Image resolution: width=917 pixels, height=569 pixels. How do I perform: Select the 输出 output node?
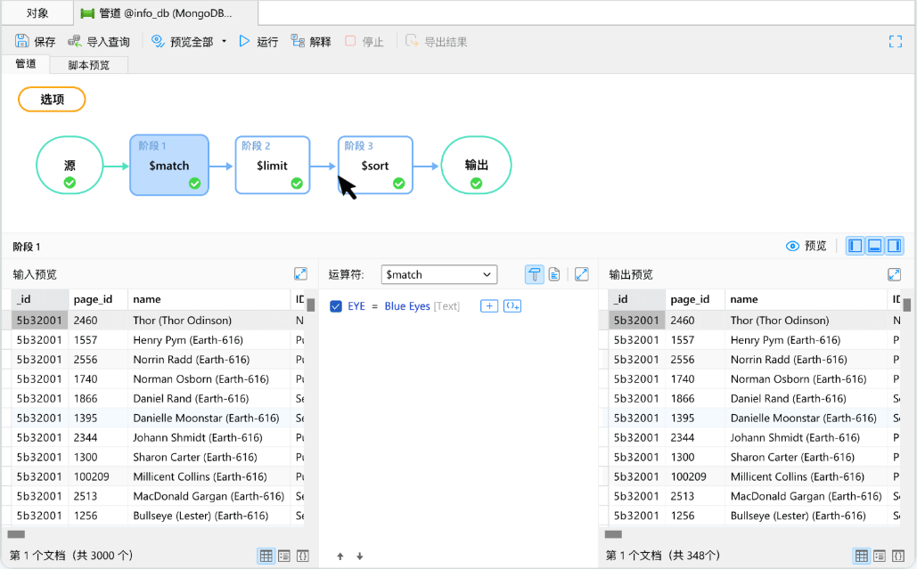pyautogui.click(x=476, y=166)
